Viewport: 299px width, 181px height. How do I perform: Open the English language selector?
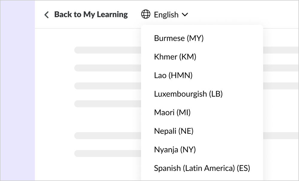(x=166, y=15)
